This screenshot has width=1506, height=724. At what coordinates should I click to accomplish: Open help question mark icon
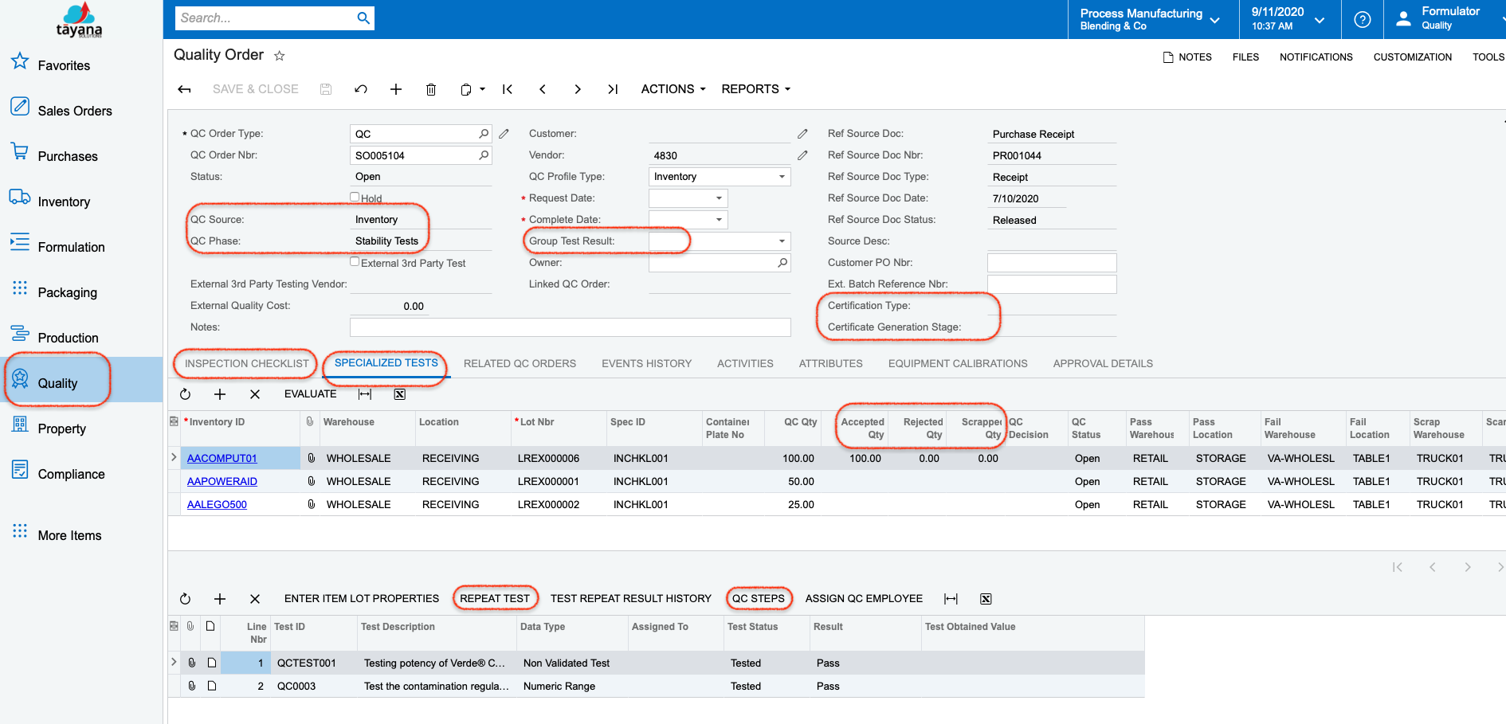coord(1363,19)
